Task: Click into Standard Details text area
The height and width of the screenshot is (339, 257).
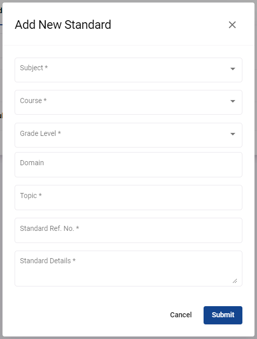Action: click(x=128, y=268)
